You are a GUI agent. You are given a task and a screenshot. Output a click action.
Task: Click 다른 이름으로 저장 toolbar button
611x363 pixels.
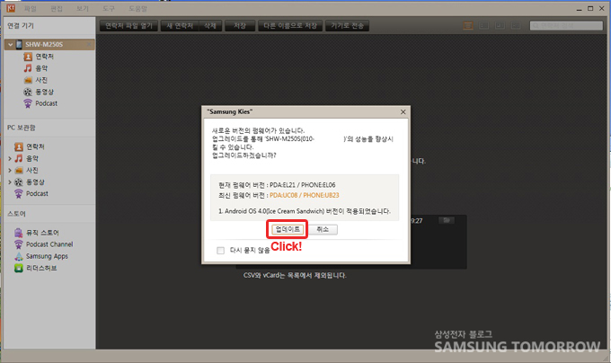tap(290, 26)
